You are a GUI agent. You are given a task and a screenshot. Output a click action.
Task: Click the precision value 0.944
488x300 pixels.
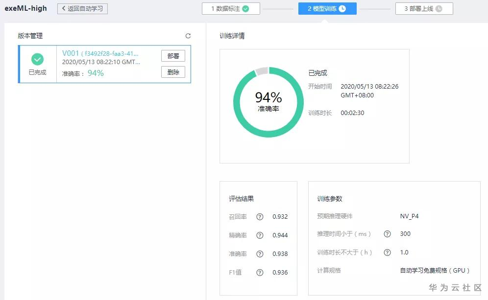(x=280, y=235)
